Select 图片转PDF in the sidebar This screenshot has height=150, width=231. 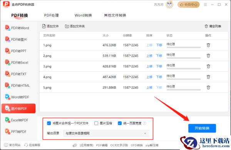click(18, 108)
